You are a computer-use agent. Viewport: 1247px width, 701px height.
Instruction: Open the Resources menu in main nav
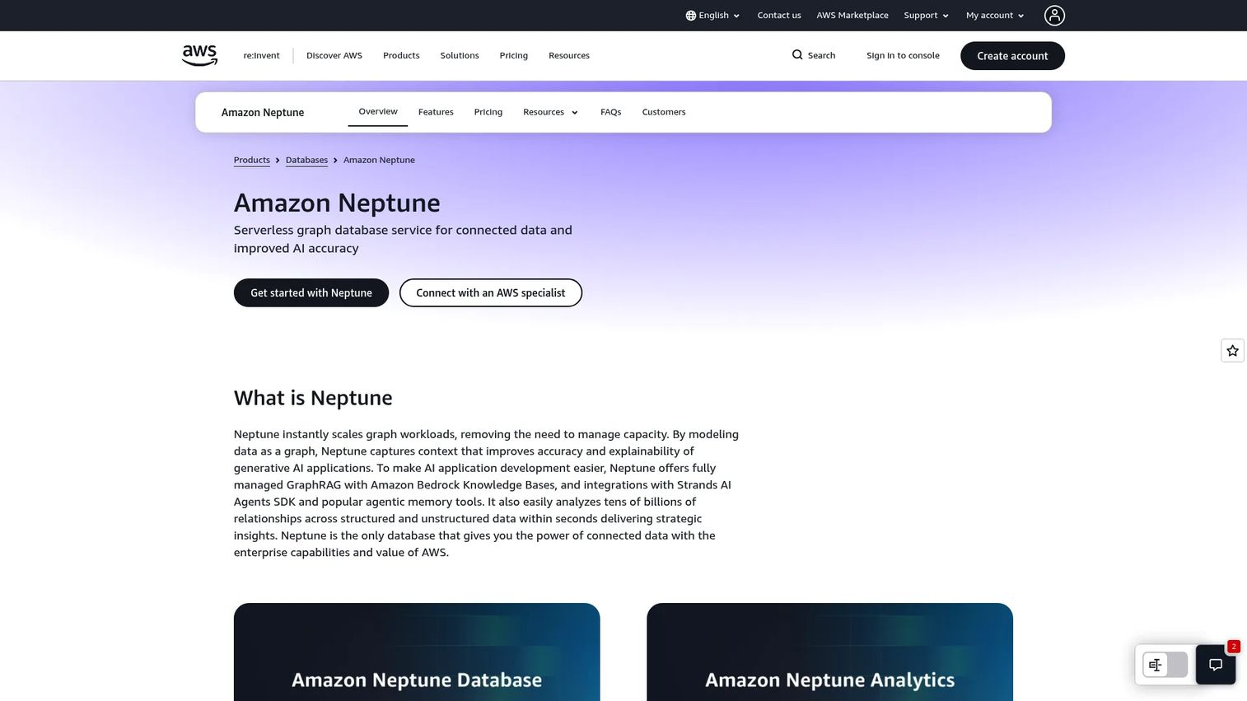(x=569, y=56)
